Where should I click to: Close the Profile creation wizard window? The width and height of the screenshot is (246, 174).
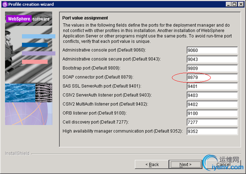(241, 4)
